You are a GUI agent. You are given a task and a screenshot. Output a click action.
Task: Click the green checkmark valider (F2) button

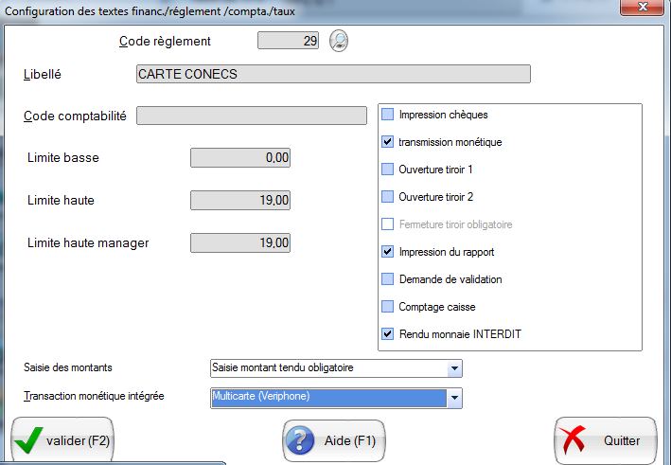pos(62,440)
